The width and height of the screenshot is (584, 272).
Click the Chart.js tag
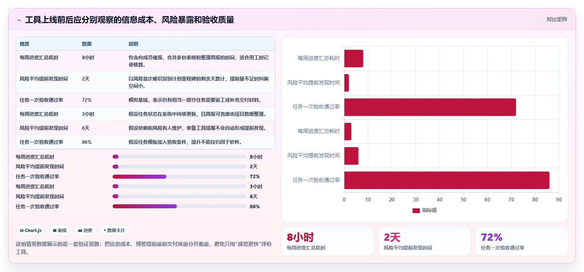[31, 230]
